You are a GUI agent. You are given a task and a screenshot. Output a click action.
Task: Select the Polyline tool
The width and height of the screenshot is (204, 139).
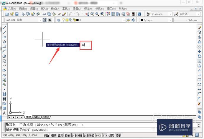(x=4, y=37)
